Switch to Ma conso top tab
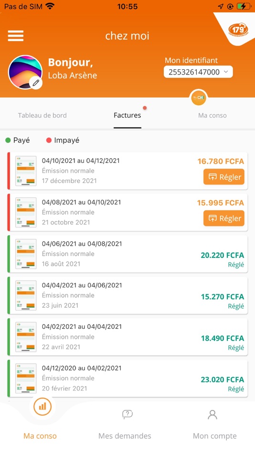255x454 pixels. coord(212,115)
